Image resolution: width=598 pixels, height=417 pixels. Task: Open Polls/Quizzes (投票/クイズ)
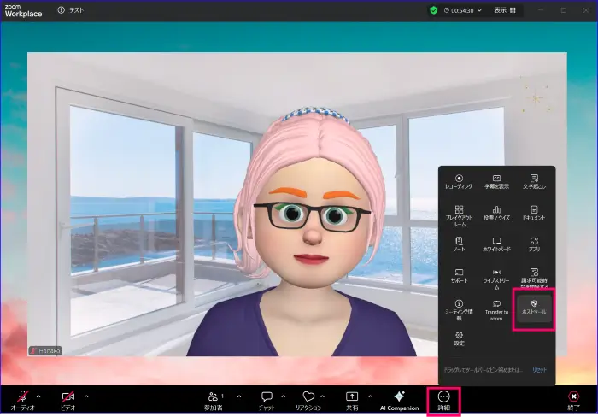pos(496,213)
